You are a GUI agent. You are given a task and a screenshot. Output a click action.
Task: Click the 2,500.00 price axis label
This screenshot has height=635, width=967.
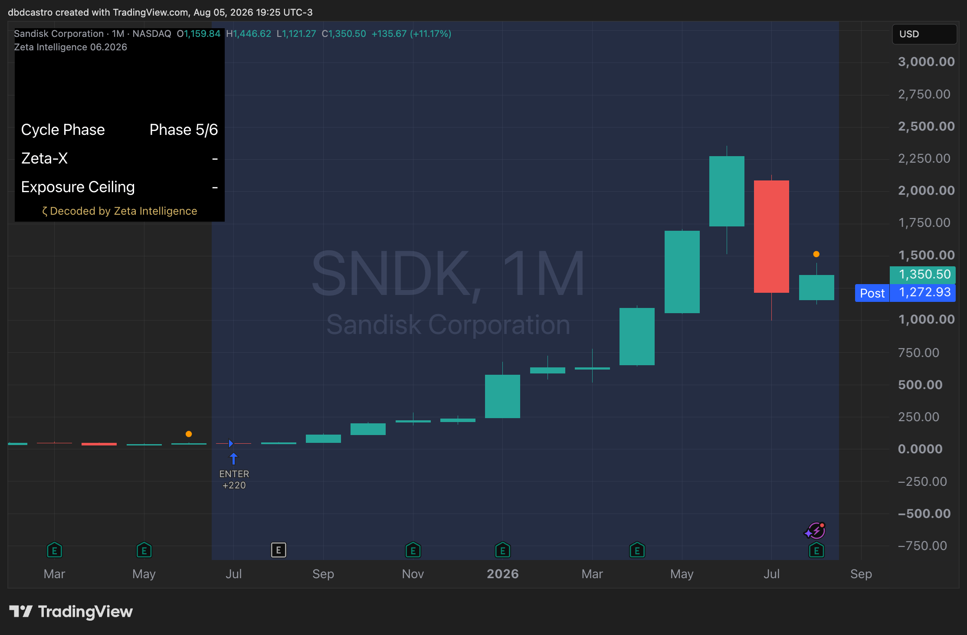coord(926,126)
